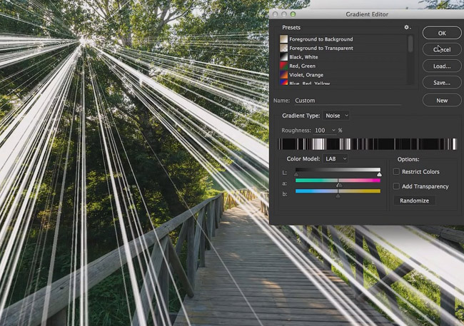This screenshot has height=326, width=464.
Task: Click the 'Foreground to Transparent' preset name
Action: click(x=321, y=48)
